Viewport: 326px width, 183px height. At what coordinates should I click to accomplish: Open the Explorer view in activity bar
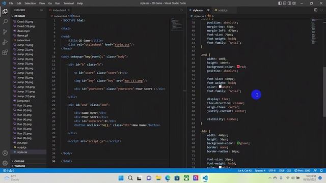coord(5,12)
